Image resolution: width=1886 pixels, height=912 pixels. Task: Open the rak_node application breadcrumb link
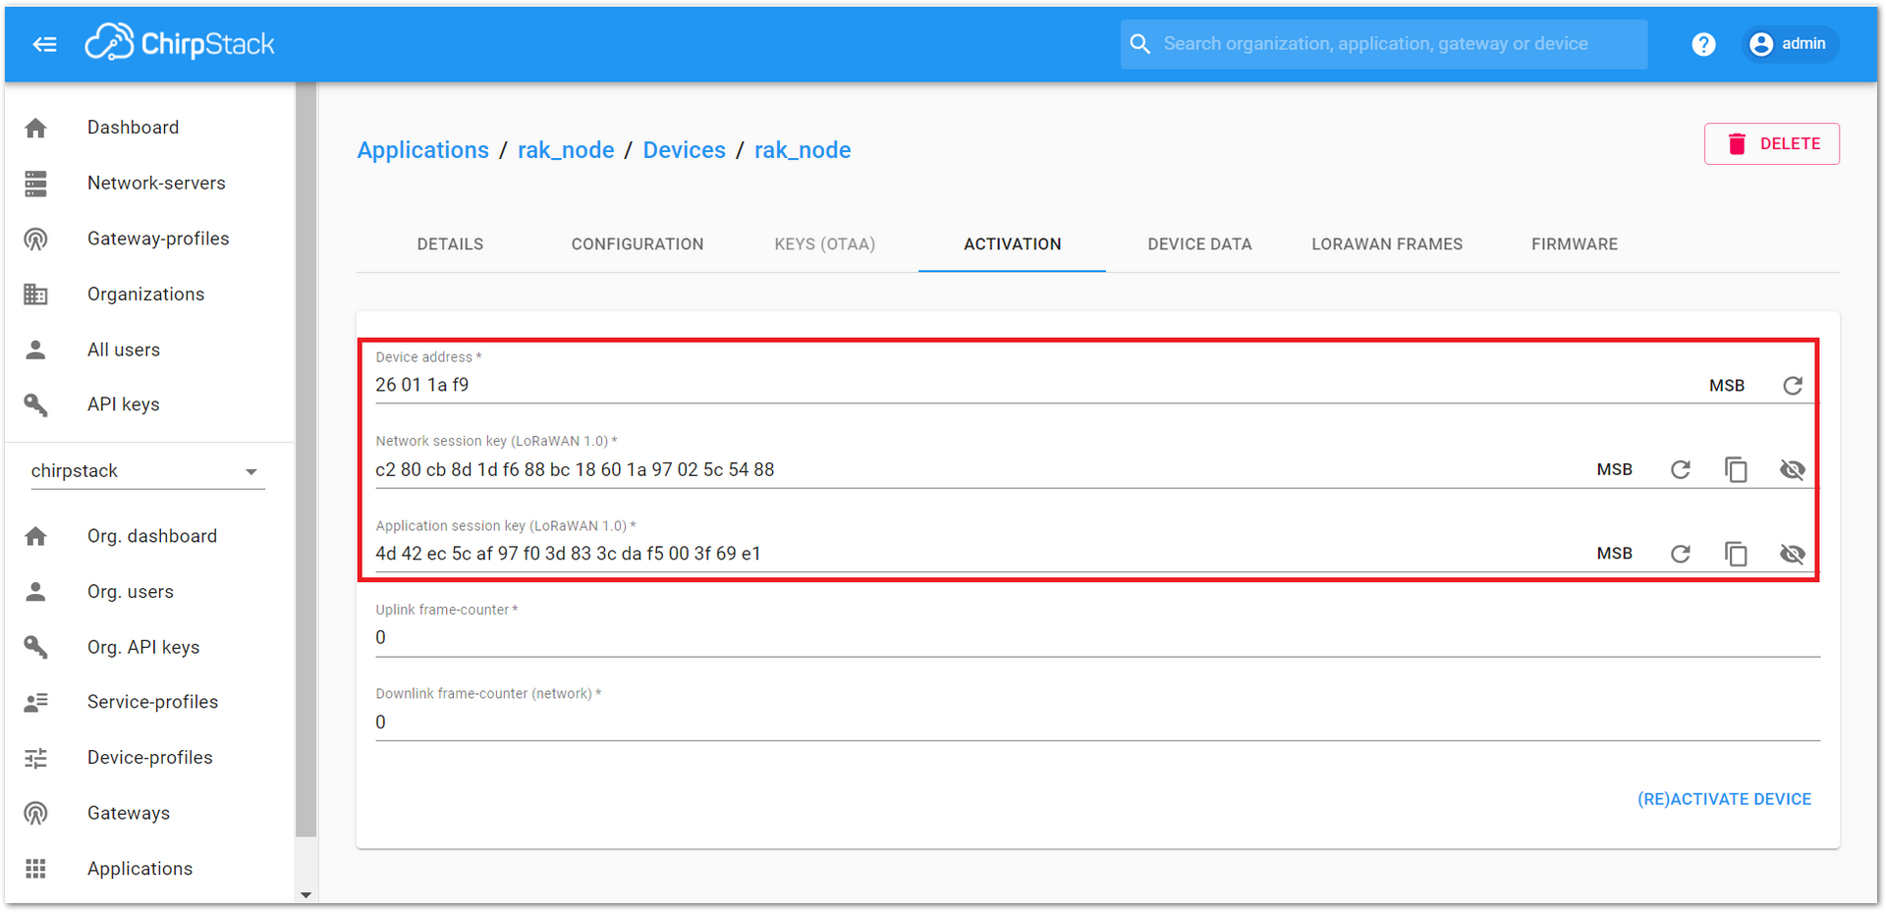tap(566, 150)
